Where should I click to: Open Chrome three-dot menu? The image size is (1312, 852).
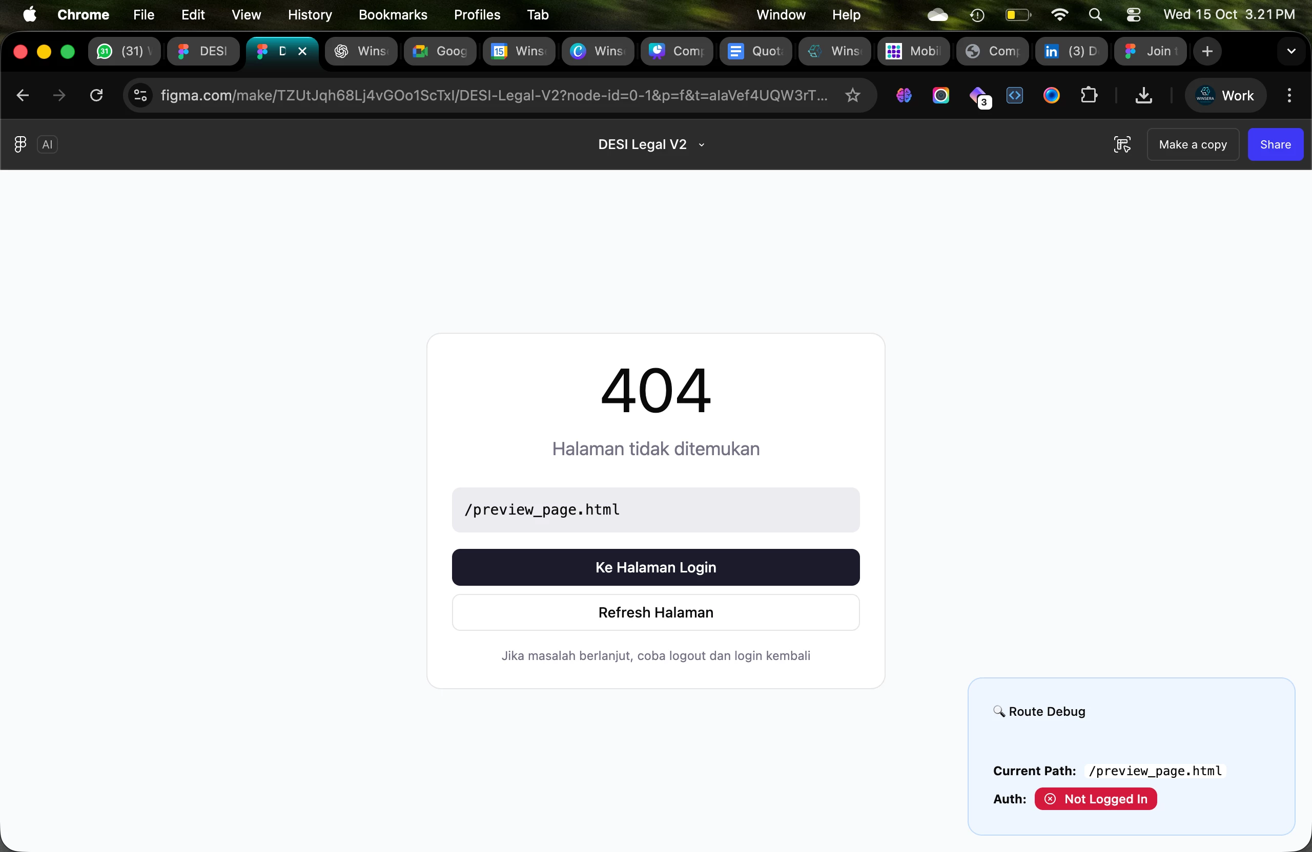[x=1289, y=95]
